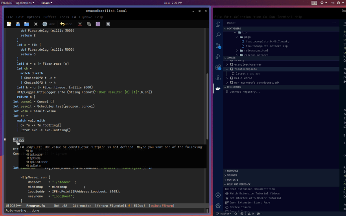Click Review Issues link
The image size is (346, 216).
coord(240,207)
